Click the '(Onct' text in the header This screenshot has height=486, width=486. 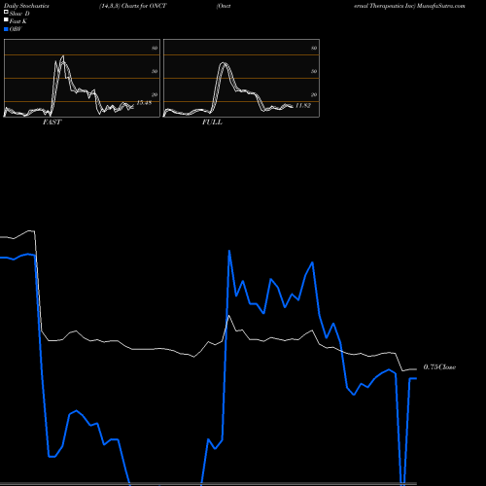pos(224,6)
